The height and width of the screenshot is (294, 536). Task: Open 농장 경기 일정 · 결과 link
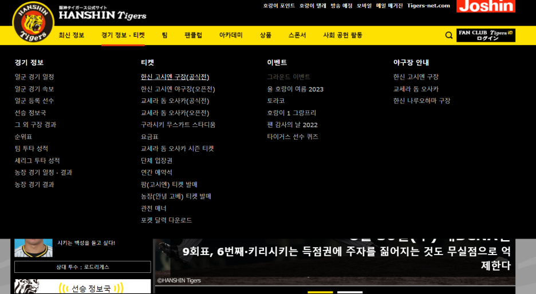pos(43,172)
